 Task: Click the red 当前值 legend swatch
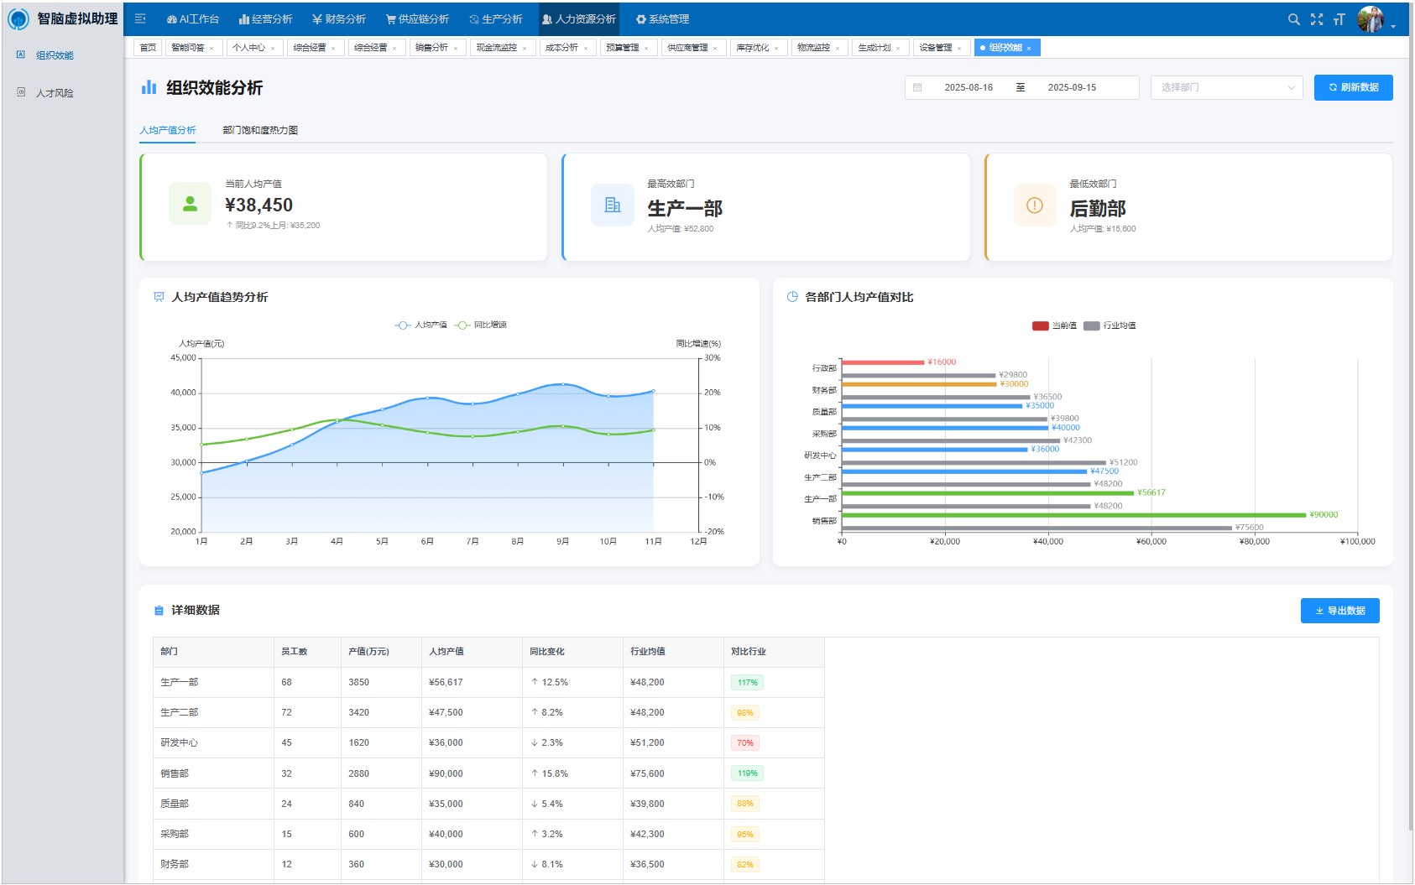pos(1040,325)
